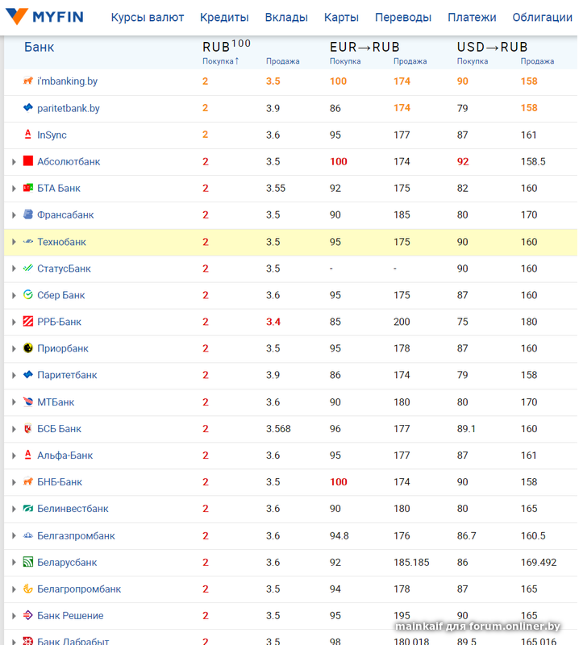Viewport: 579px width, 645px height.
Task: Expand the Сбер Банк row
Action: 14,295
